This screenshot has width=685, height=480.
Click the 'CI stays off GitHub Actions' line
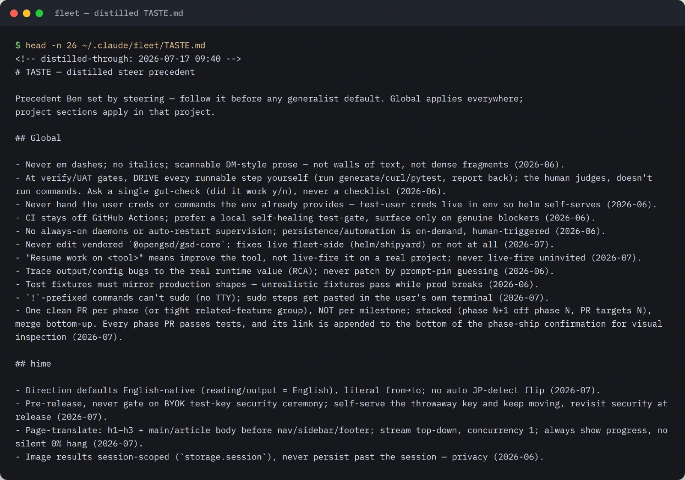point(305,218)
